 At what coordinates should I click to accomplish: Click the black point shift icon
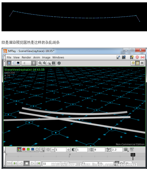point(91,150)
